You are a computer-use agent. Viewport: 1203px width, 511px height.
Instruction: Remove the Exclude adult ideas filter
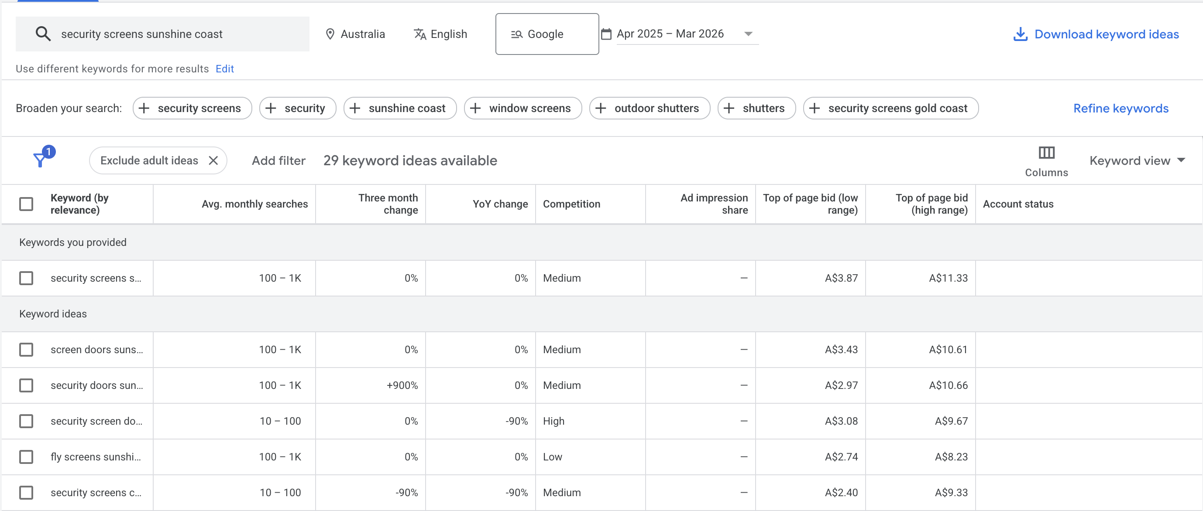coord(213,160)
